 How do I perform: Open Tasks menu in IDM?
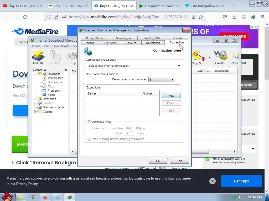36,46
